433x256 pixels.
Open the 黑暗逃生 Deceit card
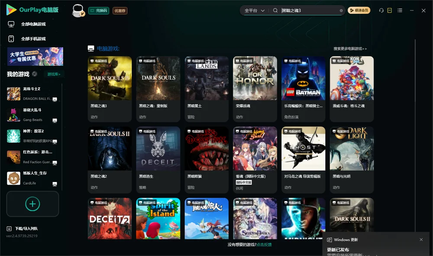(x=158, y=160)
